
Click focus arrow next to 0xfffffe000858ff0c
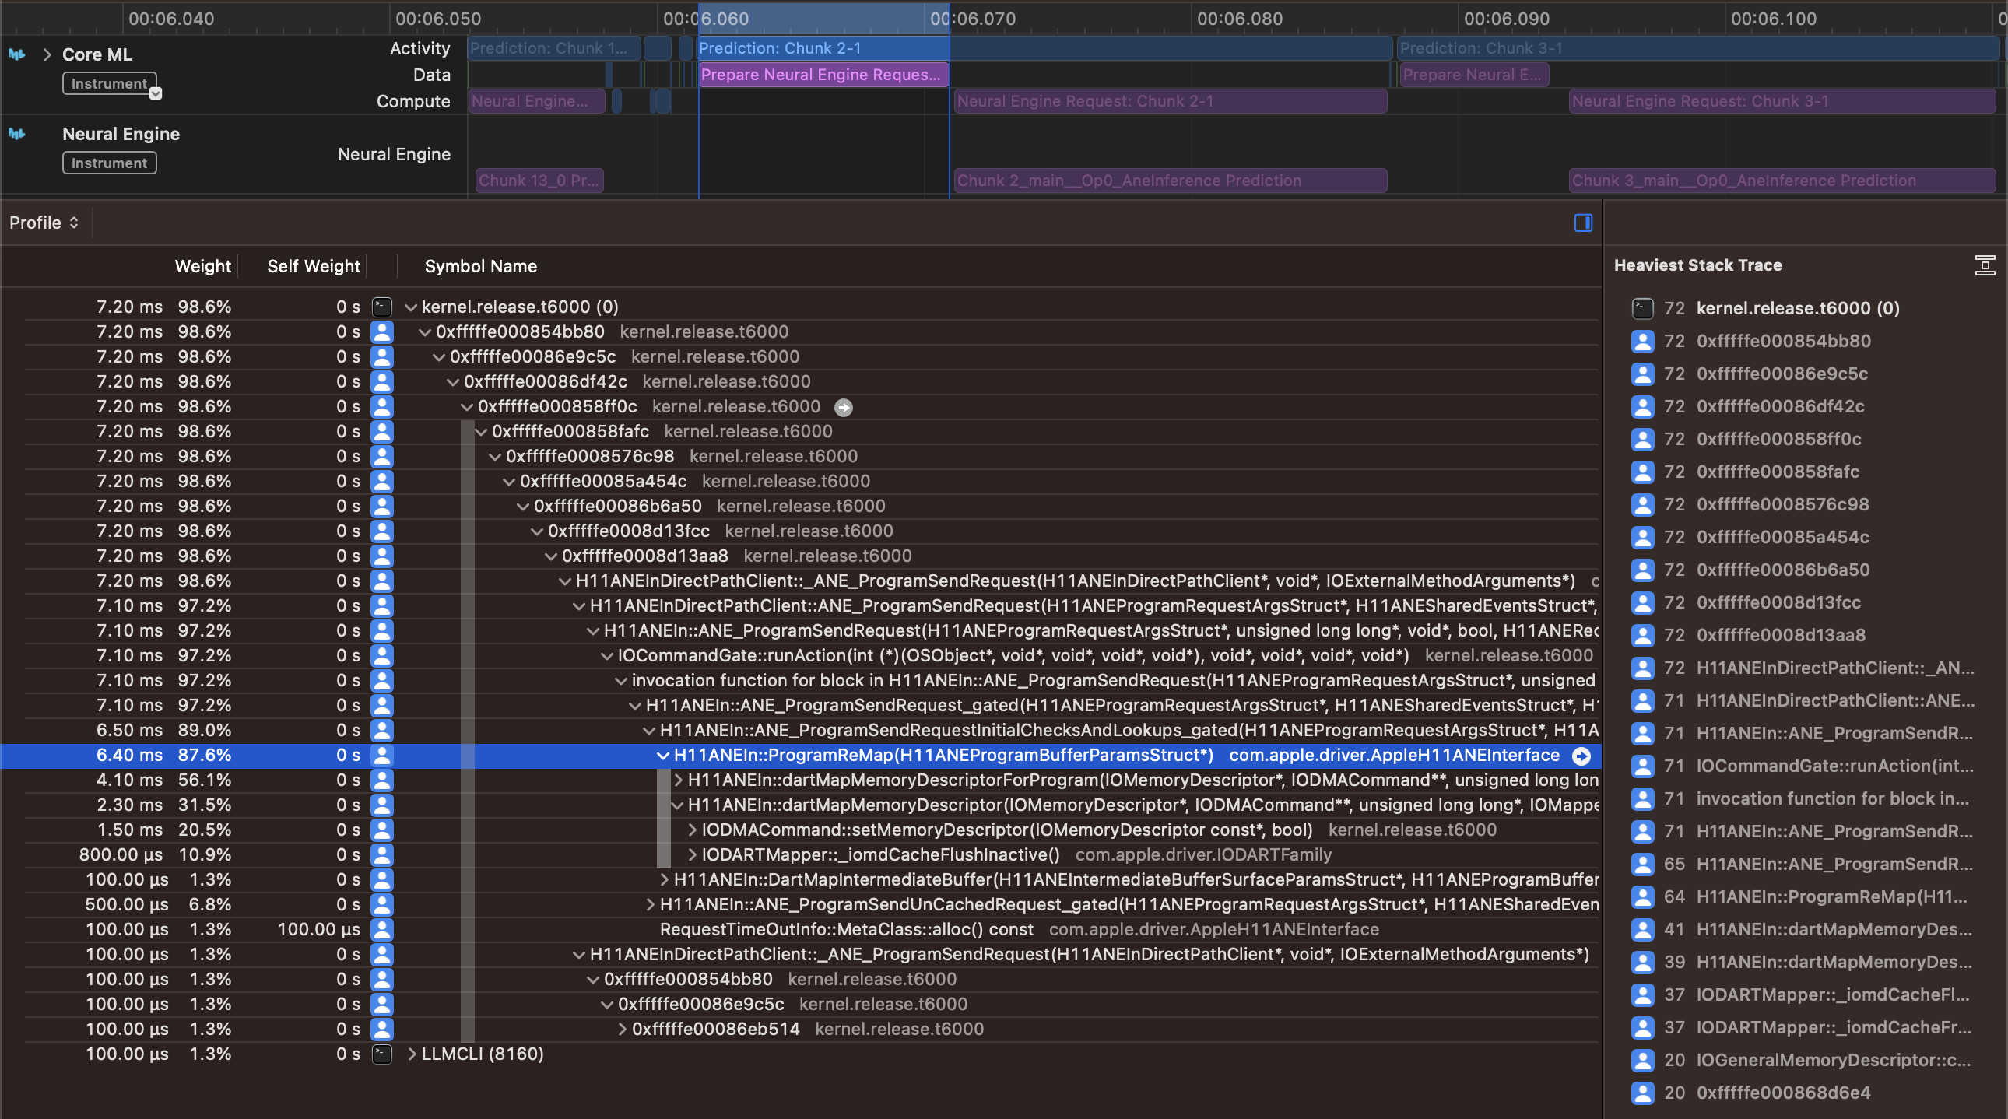coord(844,407)
